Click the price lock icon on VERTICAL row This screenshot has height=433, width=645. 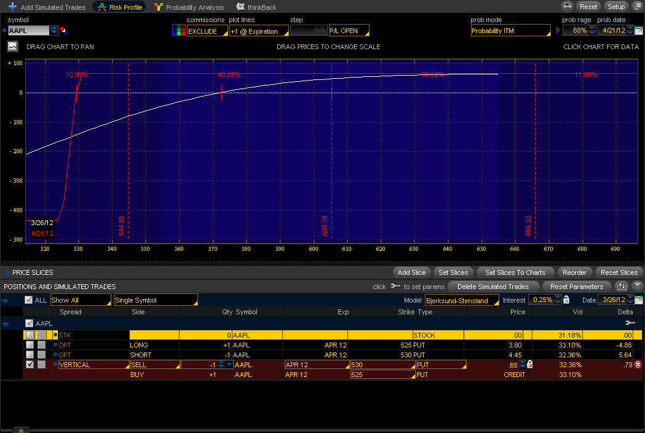click(530, 364)
